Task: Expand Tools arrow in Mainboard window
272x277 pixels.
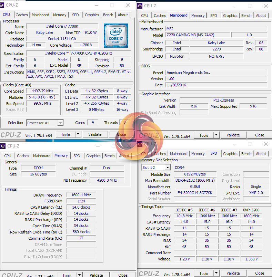Action: click(x=216, y=135)
